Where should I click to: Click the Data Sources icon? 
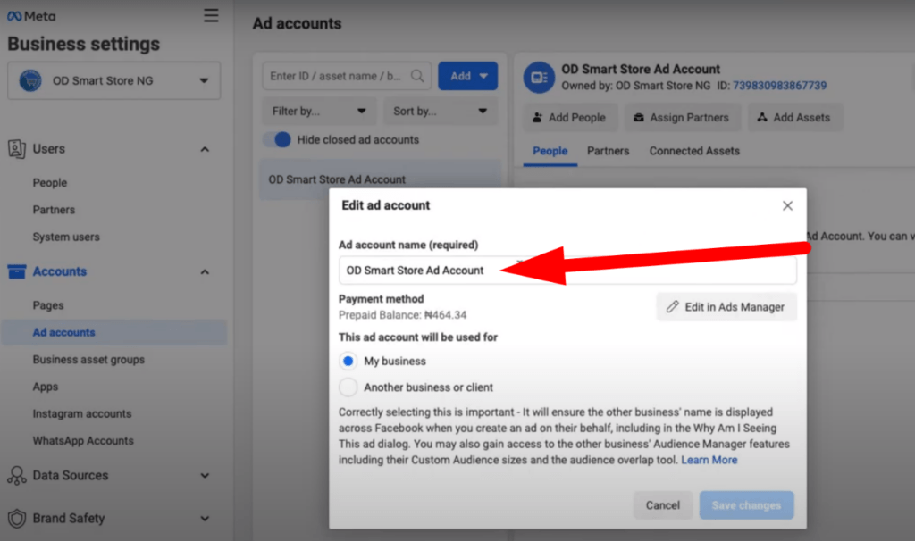[x=16, y=475]
